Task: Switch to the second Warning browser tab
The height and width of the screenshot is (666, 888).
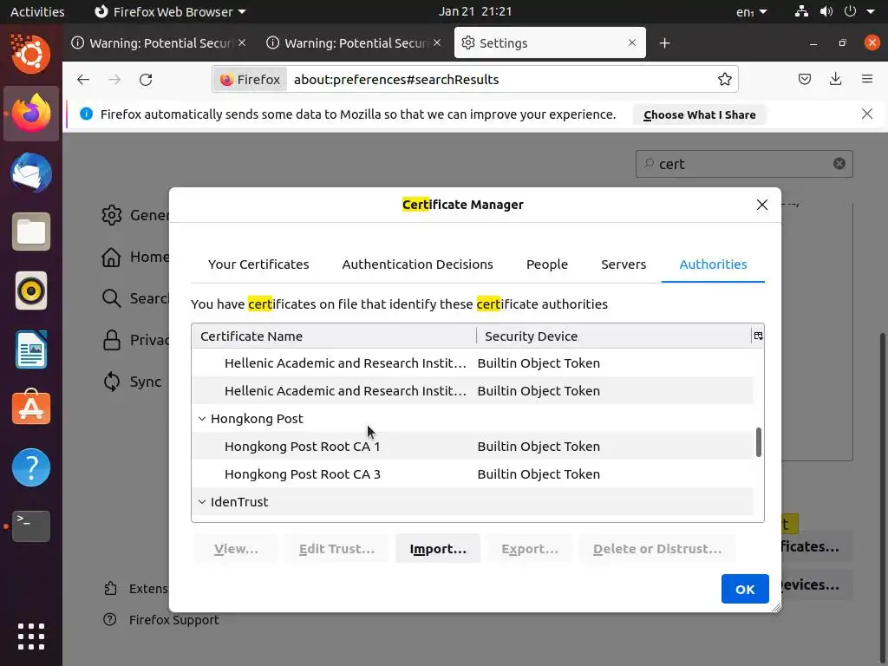Action: [x=356, y=43]
